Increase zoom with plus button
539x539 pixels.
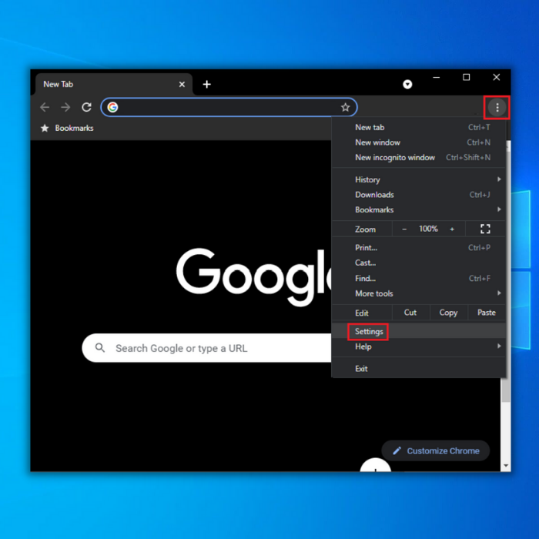(x=452, y=229)
